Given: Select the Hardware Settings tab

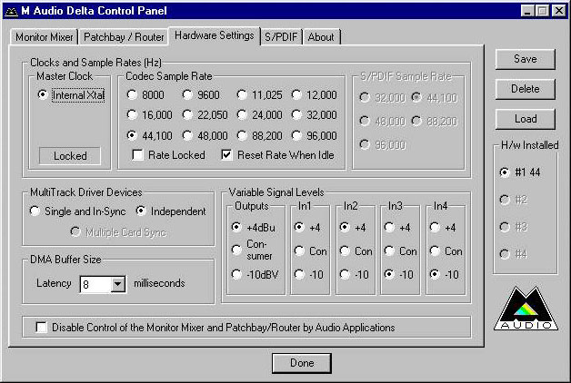Looking at the screenshot, I should click(215, 35).
